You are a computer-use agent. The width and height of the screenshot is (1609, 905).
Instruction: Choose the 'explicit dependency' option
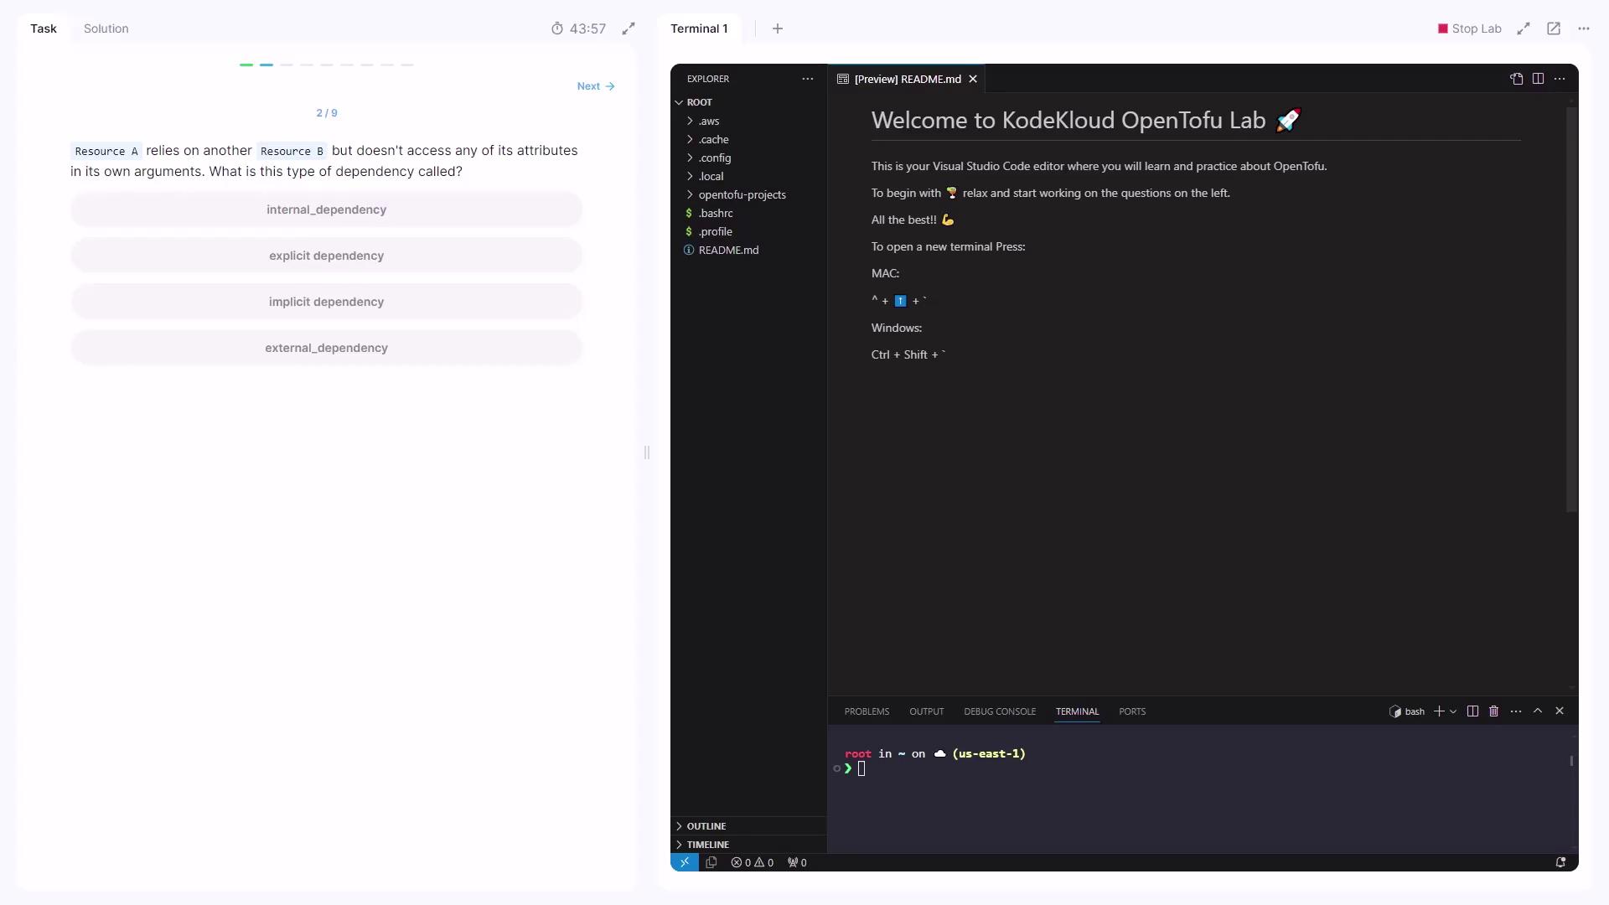pos(326,256)
